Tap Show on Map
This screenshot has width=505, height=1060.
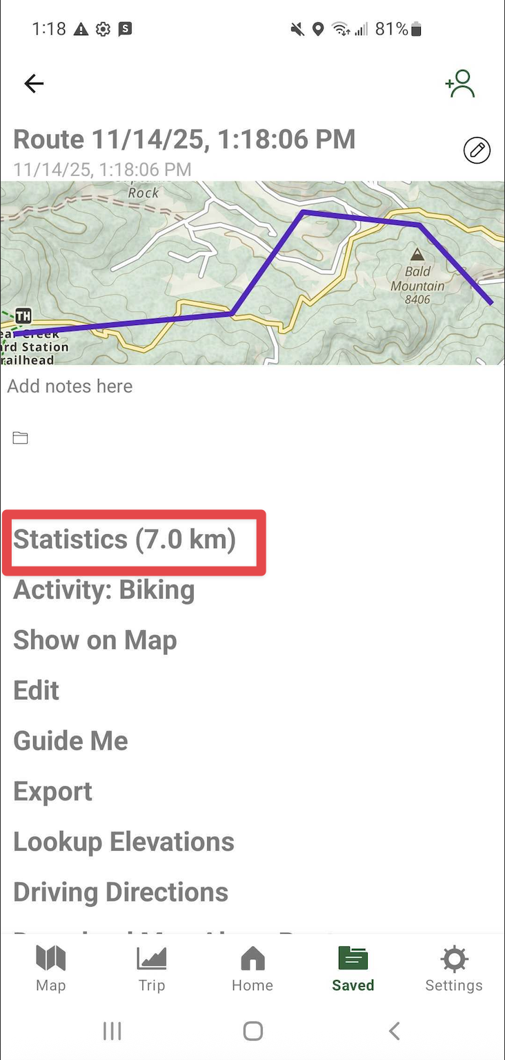coord(95,640)
